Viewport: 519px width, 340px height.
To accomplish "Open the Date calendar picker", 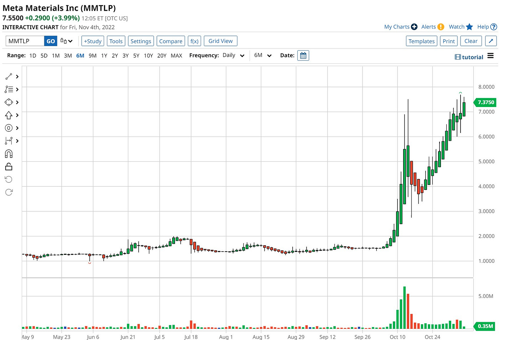I will (x=303, y=56).
